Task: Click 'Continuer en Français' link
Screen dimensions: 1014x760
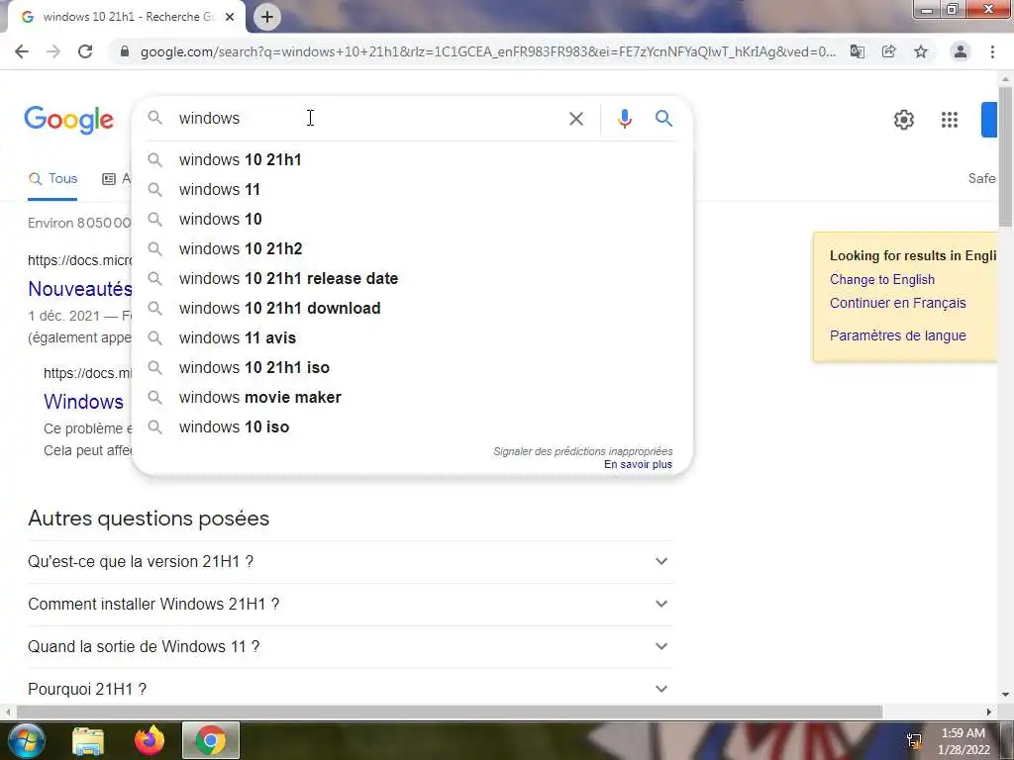Action: (x=897, y=303)
